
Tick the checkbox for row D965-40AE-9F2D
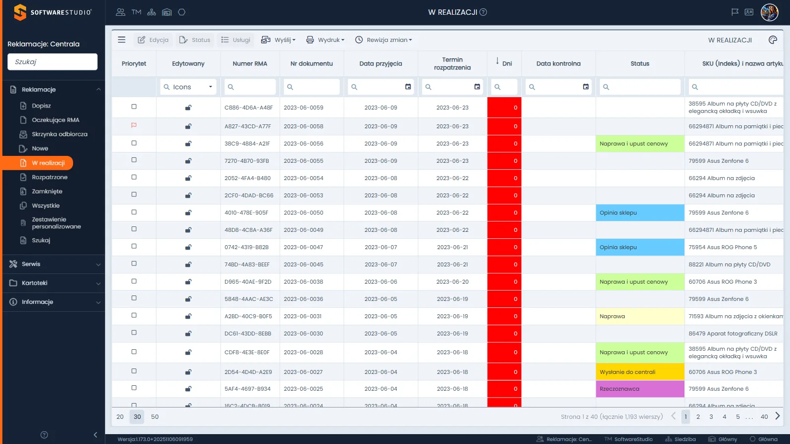point(134,281)
